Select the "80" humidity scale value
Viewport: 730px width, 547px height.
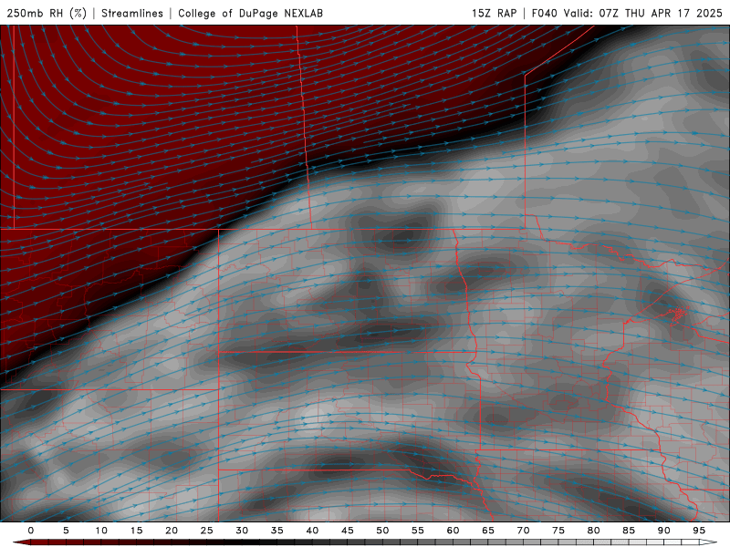click(x=594, y=531)
